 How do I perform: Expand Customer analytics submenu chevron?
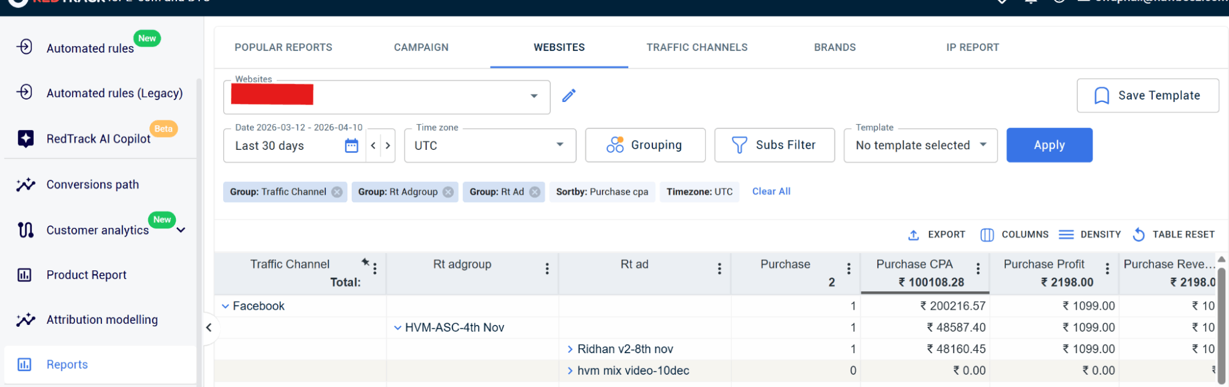click(x=181, y=230)
